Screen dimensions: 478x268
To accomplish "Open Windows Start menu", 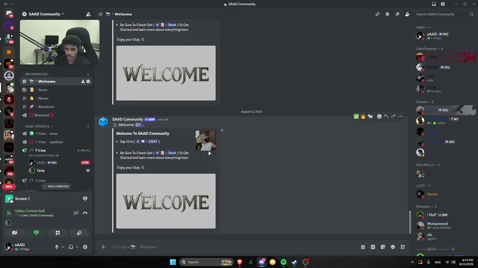I will tap(173, 262).
